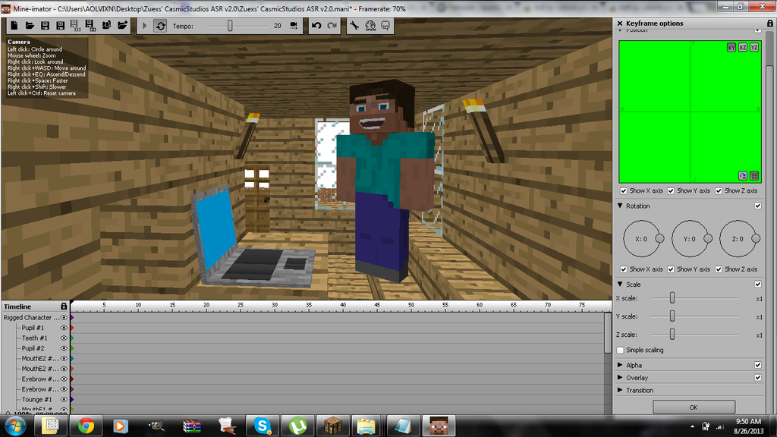
Task: Uncheck the Scale section checkbox
Action: (x=758, y=284)
